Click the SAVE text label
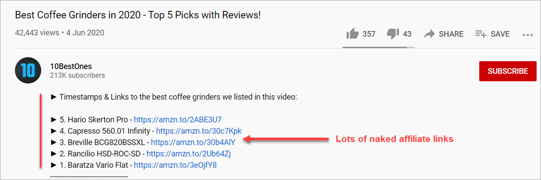This screenshot has width=541, height=180. coord(500,34)
